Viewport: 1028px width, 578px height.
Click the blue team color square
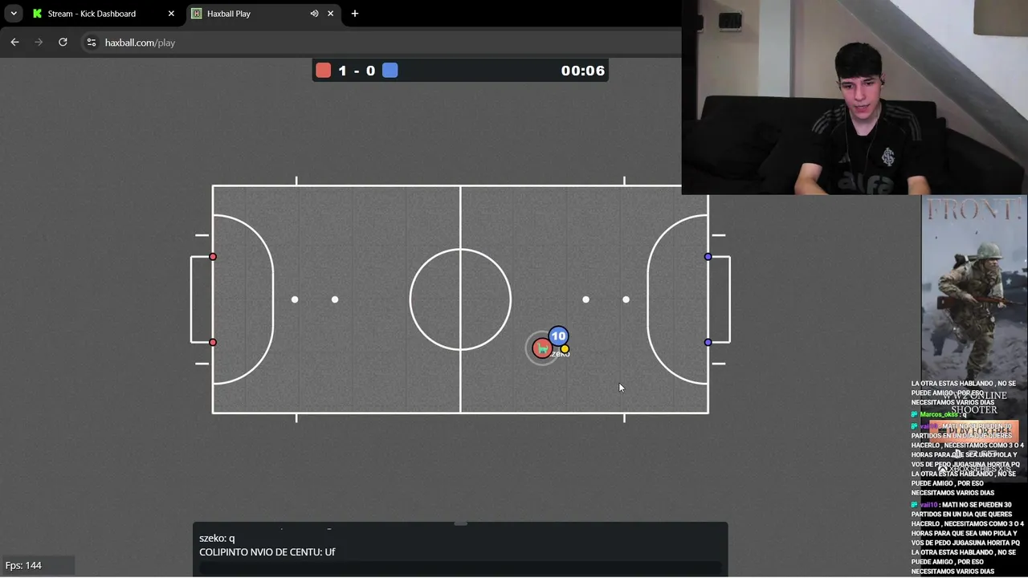pyautogui.click(x=390, y=71)
